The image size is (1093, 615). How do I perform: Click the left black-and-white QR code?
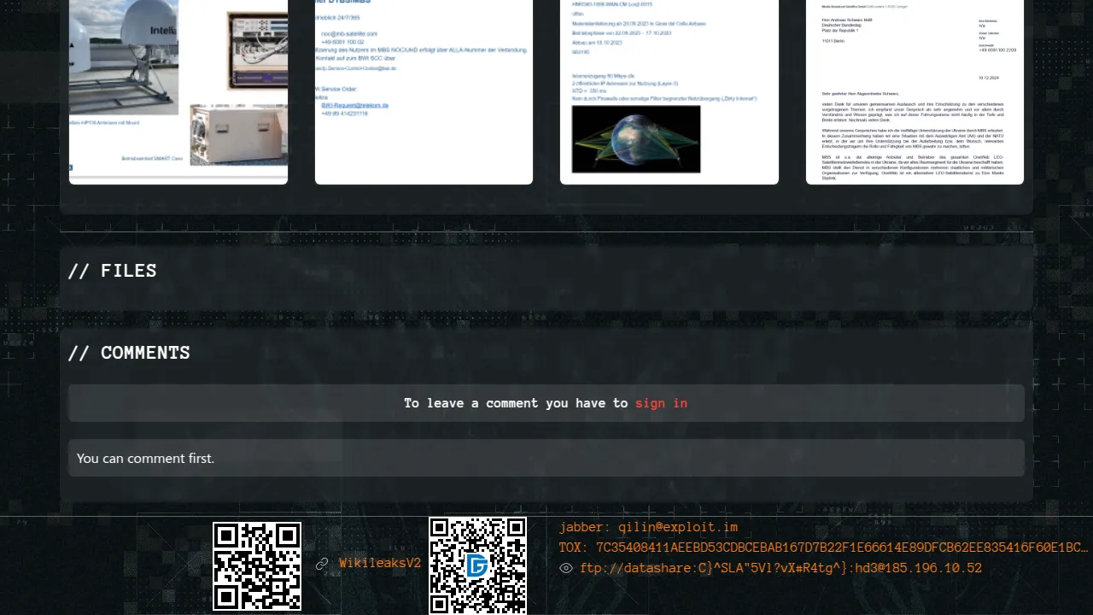[x=257, y=565]
